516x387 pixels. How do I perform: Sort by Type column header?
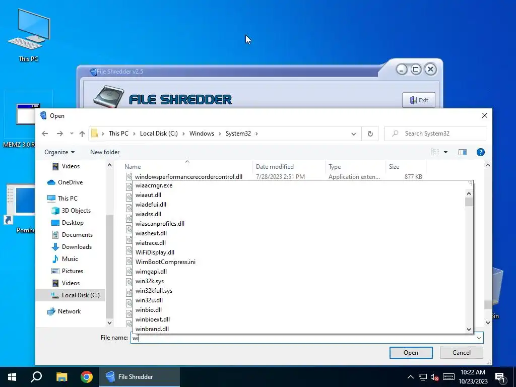(x=335, y=167)
